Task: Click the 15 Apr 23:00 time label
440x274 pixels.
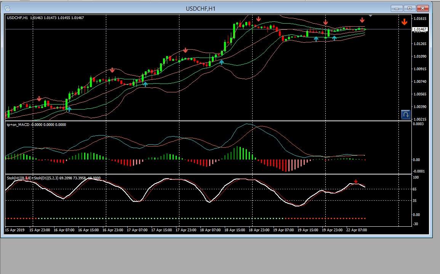Action: [x=40, y=230]
